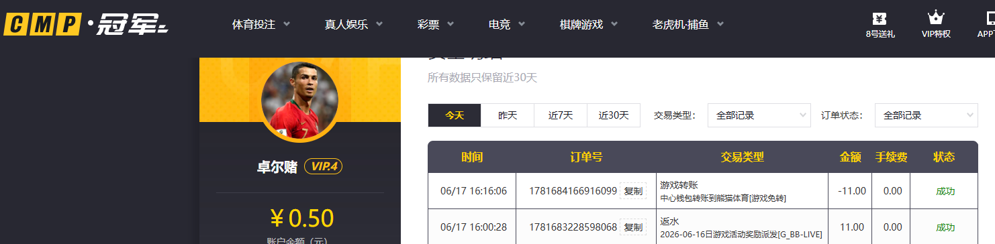Click the 订单号 column header
Screen dimensions: 995x244
[586, 157]
